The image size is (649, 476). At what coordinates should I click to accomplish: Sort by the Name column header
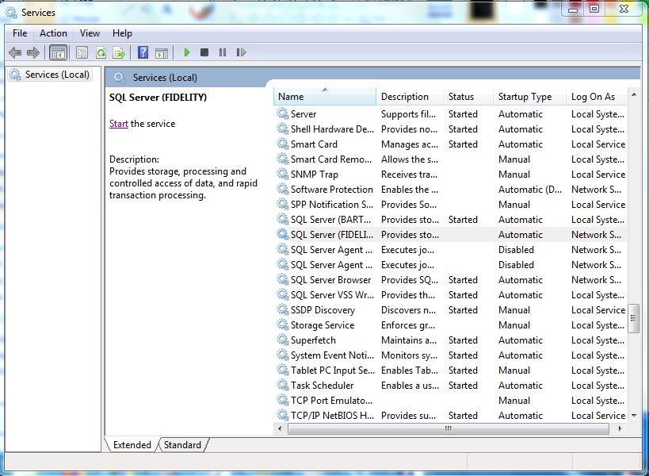tap(325, 97)
